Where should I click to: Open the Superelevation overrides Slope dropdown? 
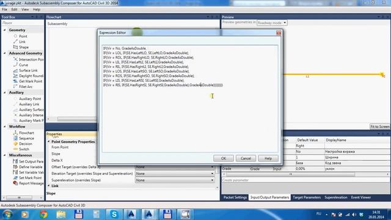175,180
